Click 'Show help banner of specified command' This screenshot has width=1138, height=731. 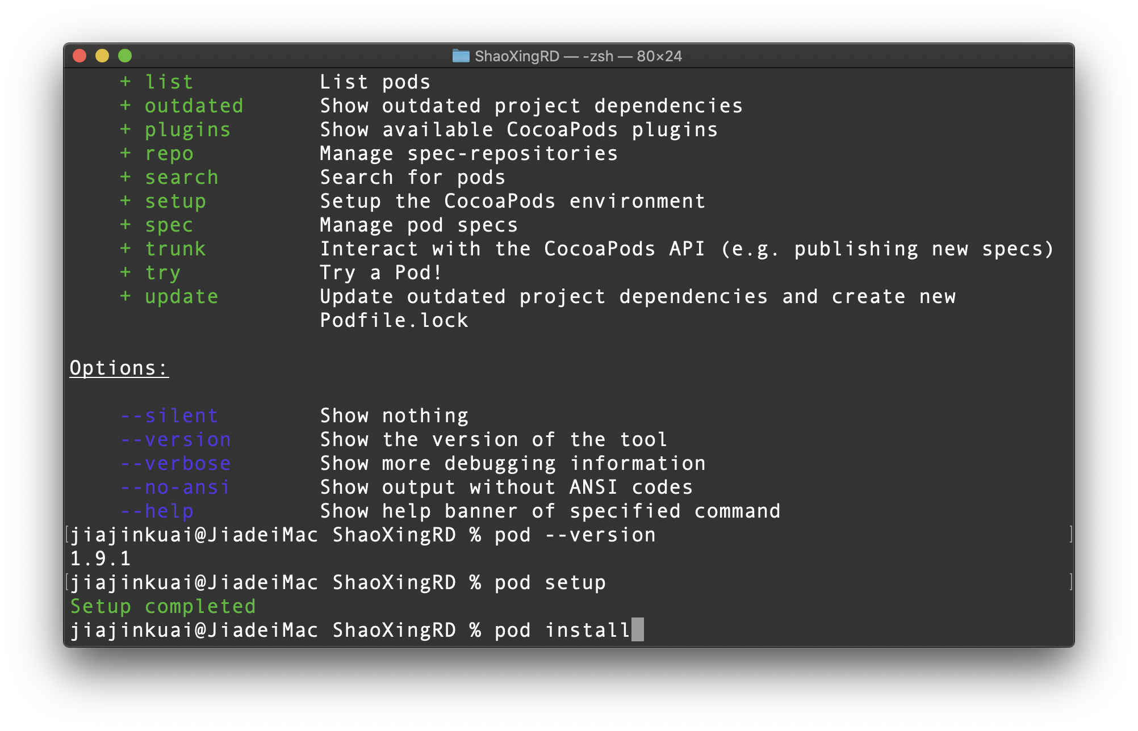[x=550, y=511]
